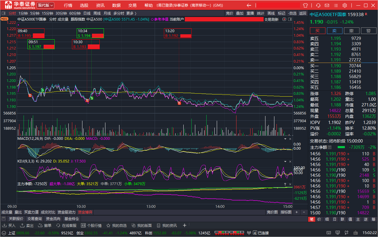Click the list icon beside 主力净额 in quote panel
378x237 pixels.
click(330, 147)
